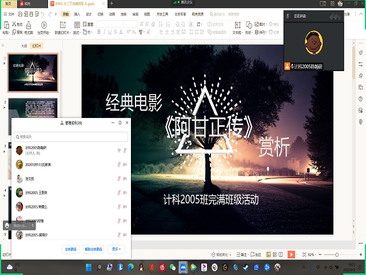The height and width of the screenshot is (275, 366).
Task: Toggle Bold formatting
Action: [99, 32]
